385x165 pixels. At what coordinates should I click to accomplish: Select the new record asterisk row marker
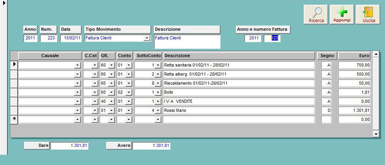point(14,119)
